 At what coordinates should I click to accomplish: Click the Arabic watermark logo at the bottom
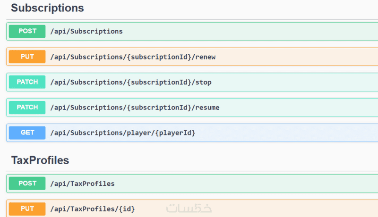(189, 208)
